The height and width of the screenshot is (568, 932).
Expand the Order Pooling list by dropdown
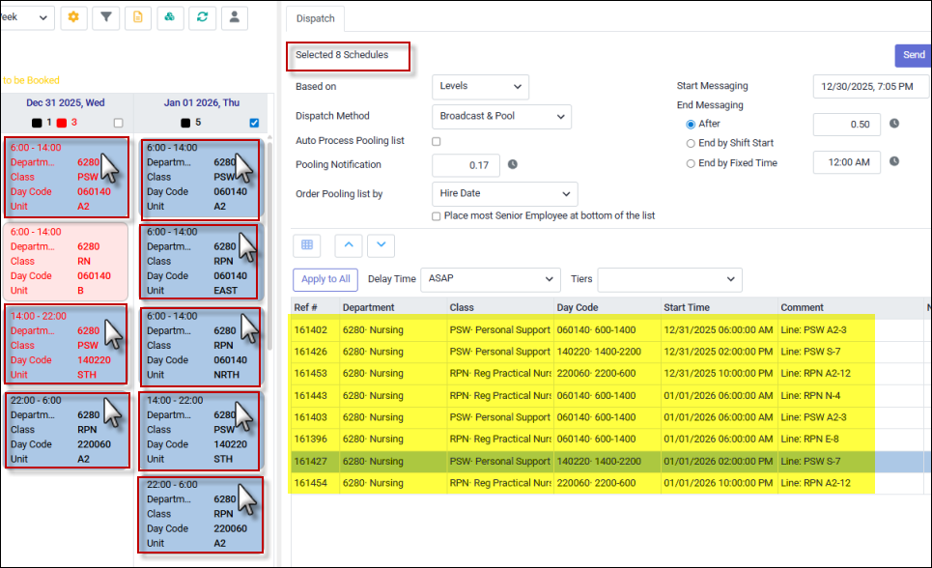point(504,194)
